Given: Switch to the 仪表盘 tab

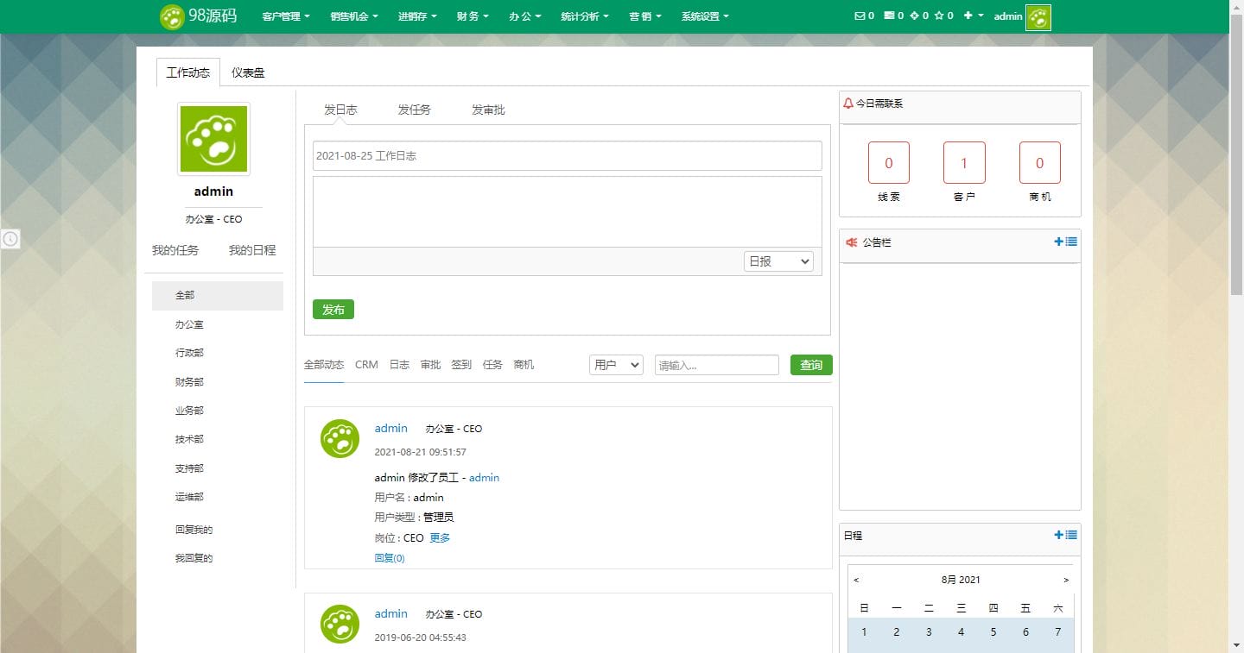Looking at the screenshot, I should pos(248,72).
